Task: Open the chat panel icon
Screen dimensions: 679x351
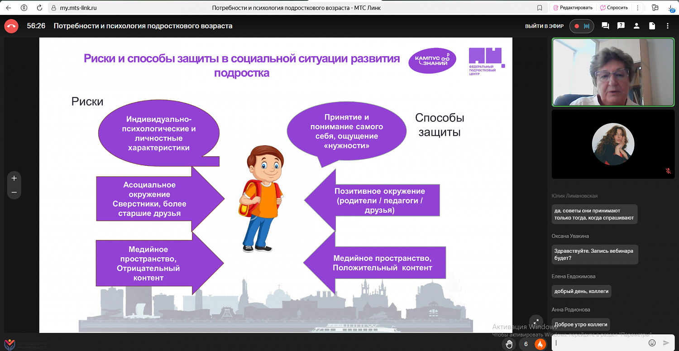Action: 605,26
